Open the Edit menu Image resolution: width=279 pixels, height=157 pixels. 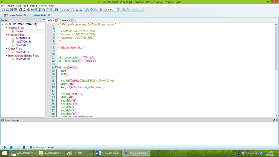(26, 6)
